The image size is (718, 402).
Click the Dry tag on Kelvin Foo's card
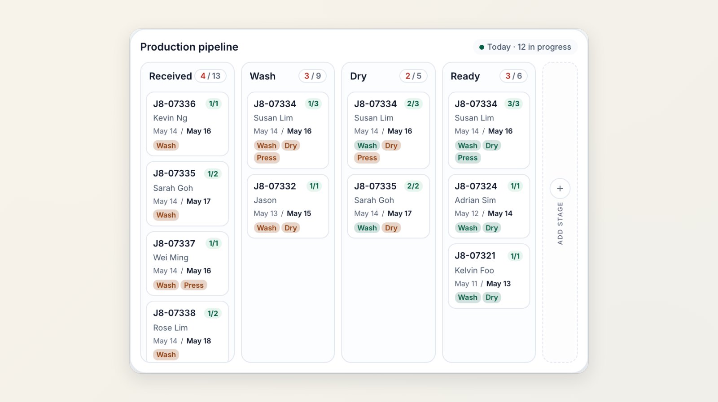pyautogui.click(x=492, y=298)
